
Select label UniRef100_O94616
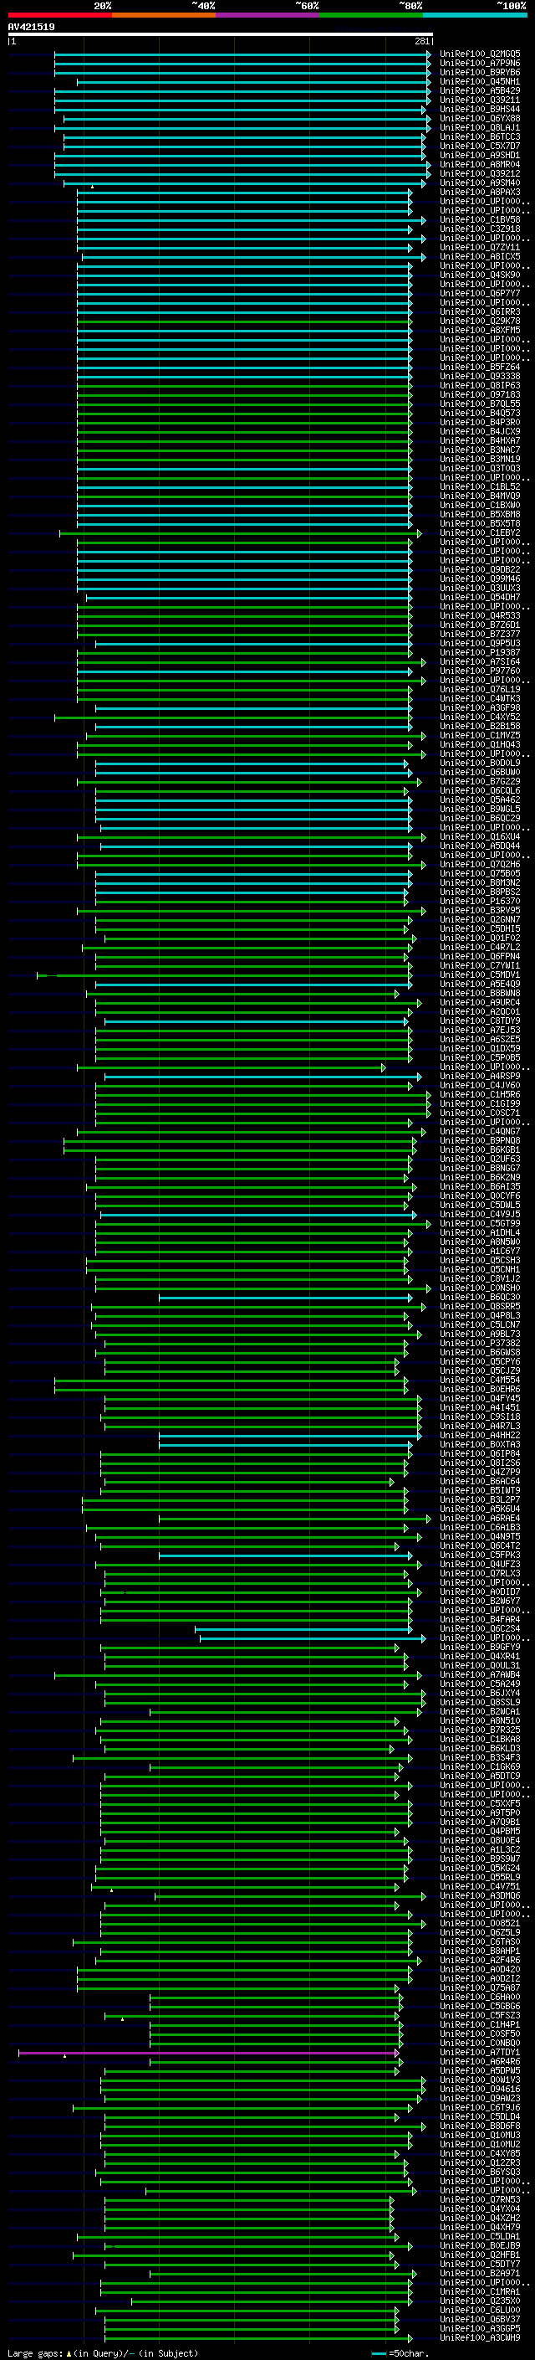pyautogui.click(x=480, y=2090)
